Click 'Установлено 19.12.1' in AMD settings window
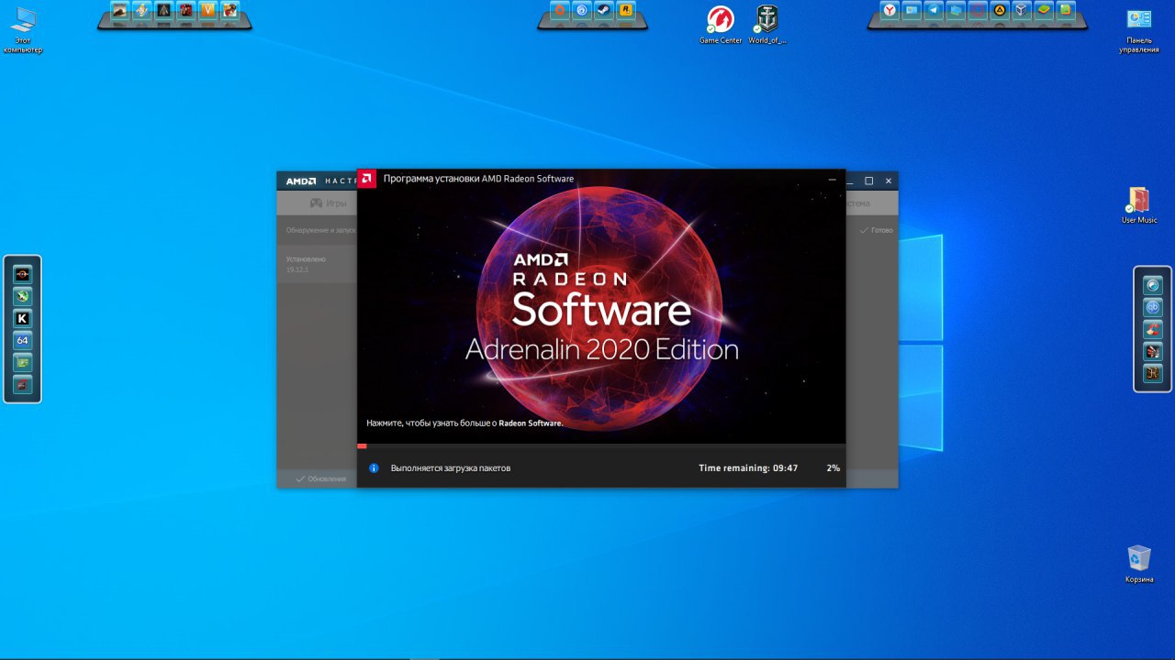The image size is (1175, 660). [x=305, y=264]
